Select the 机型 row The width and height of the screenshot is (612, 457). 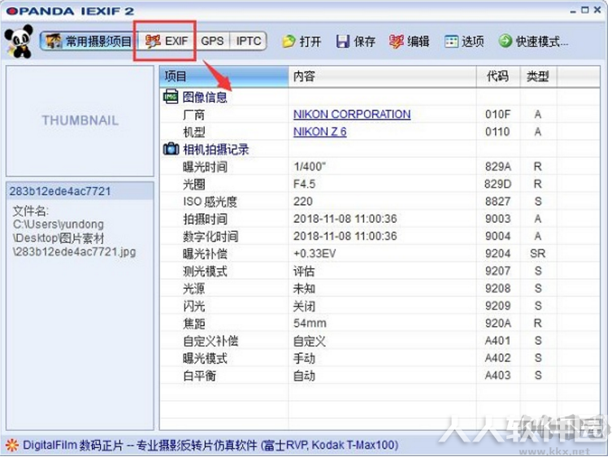click(x=380, y=132)
